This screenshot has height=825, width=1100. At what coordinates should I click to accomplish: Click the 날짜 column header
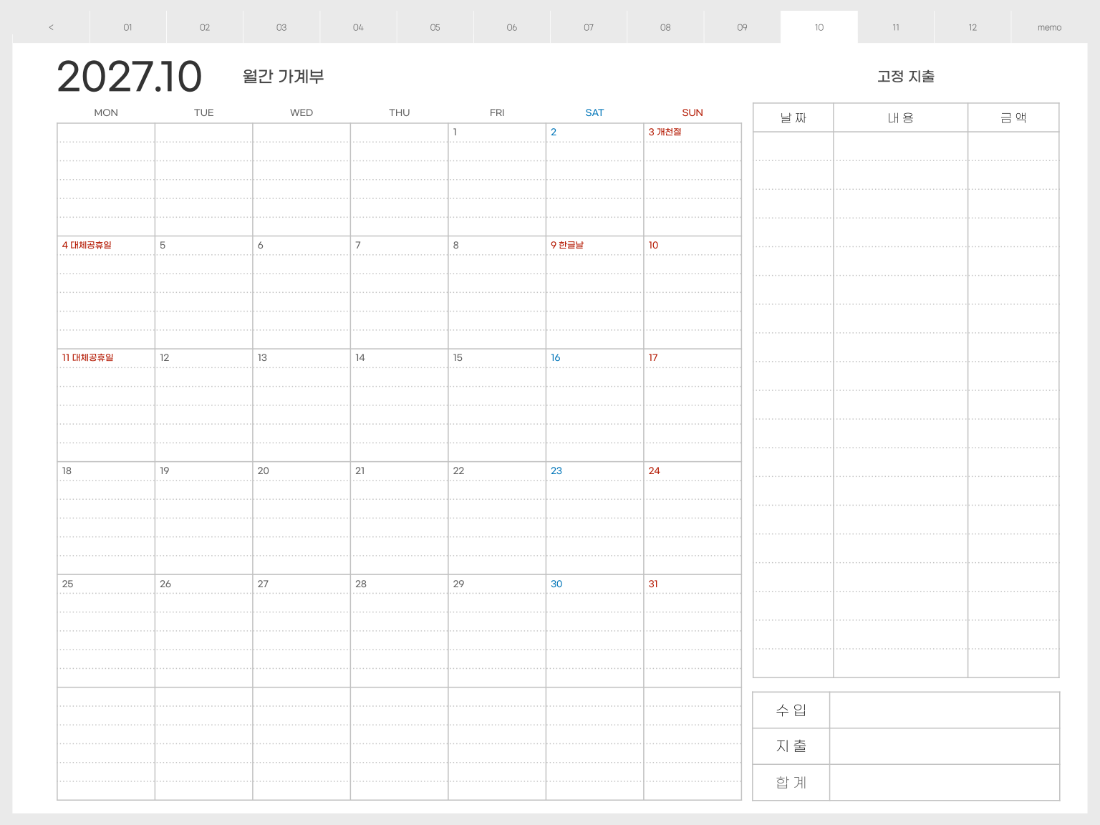(793, 117)
